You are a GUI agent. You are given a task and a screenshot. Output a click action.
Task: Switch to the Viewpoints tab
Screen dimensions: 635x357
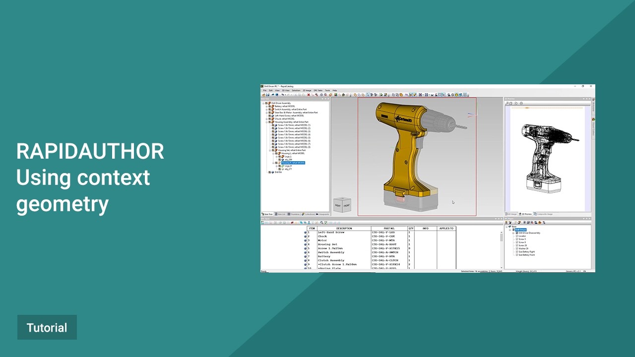(321, 214)
